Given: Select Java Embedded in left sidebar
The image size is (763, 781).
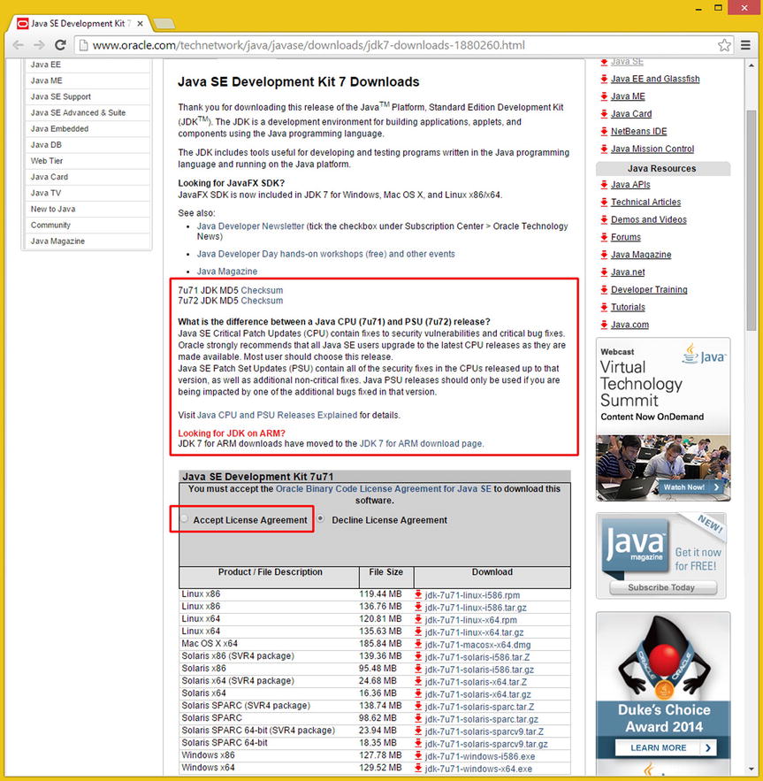Looking at the screenshot, I should tap(88, 128).
